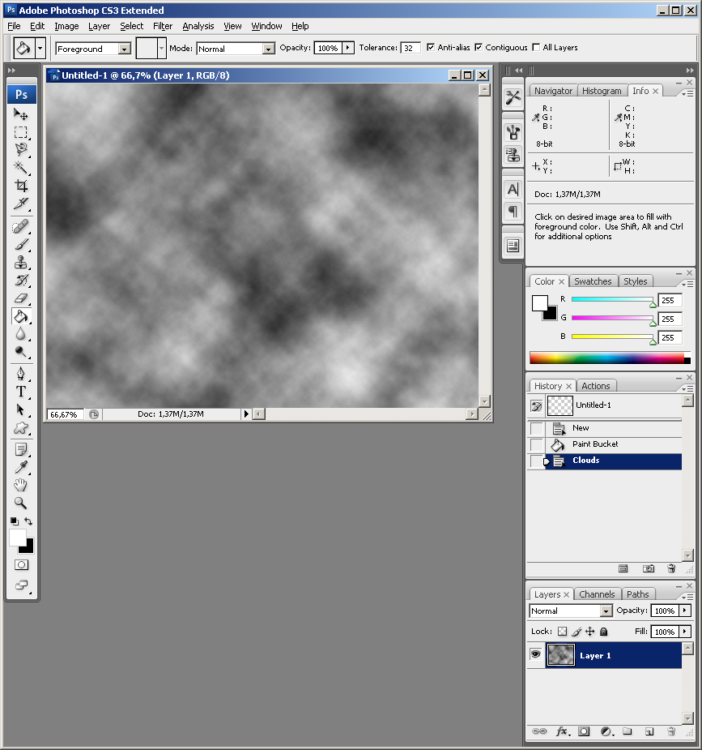Click the red R color slider
702x750 pixels.
pos(612,300)
